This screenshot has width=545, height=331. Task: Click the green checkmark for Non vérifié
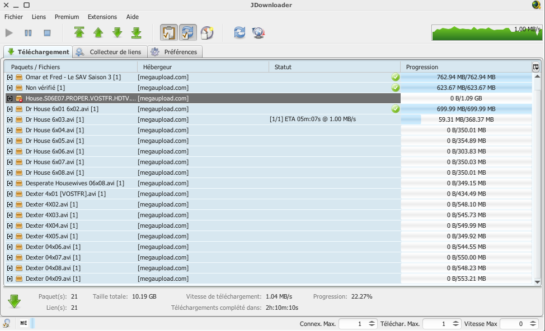(396, 88)
